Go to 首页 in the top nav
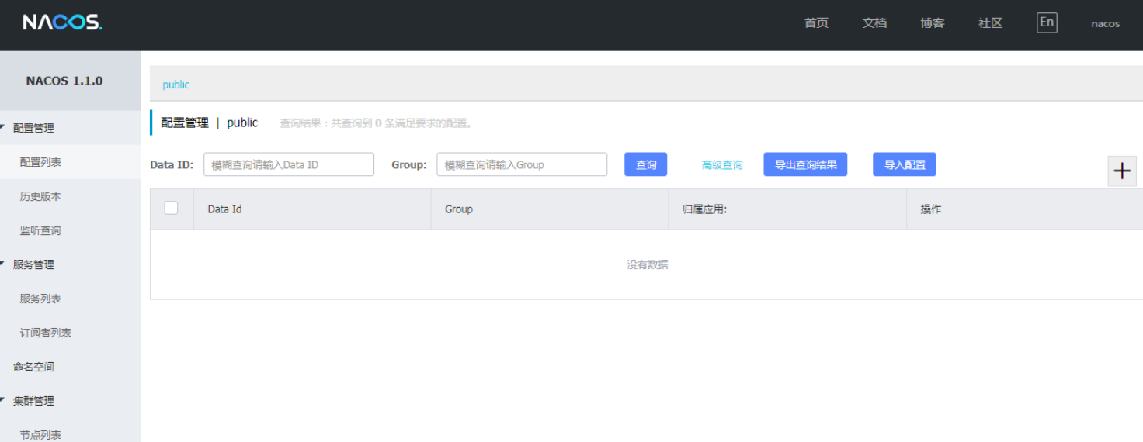Image resolution: width=1143 pixels, height=442 pixels. 816,23
